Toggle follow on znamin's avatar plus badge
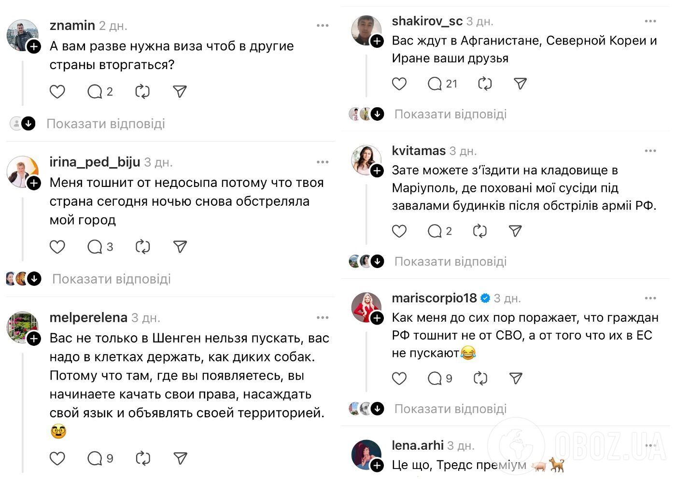 click(33, 47)
